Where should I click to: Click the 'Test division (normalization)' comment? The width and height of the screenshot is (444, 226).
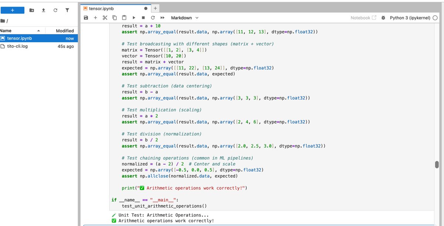162,134
